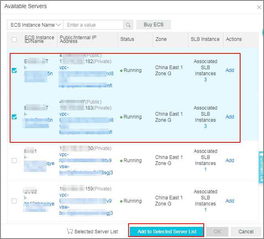The image size is (264, 239).
Task: Click the Cancel button
Action: pos(246,232)
